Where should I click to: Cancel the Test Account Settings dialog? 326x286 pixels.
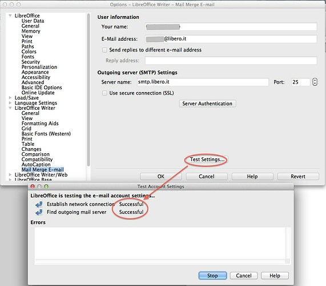(x=244, y=276)
